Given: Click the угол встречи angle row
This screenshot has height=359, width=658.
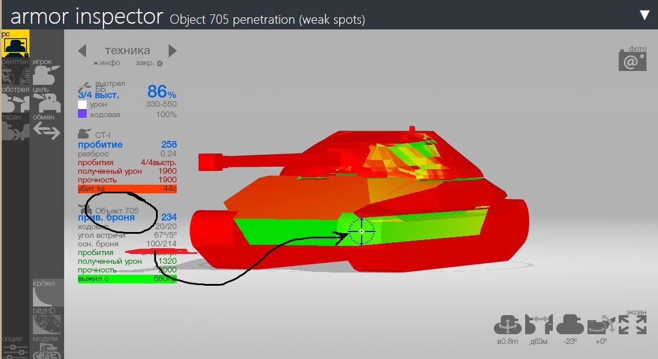Looking at the screenshot, I should (x=127, y=235).
